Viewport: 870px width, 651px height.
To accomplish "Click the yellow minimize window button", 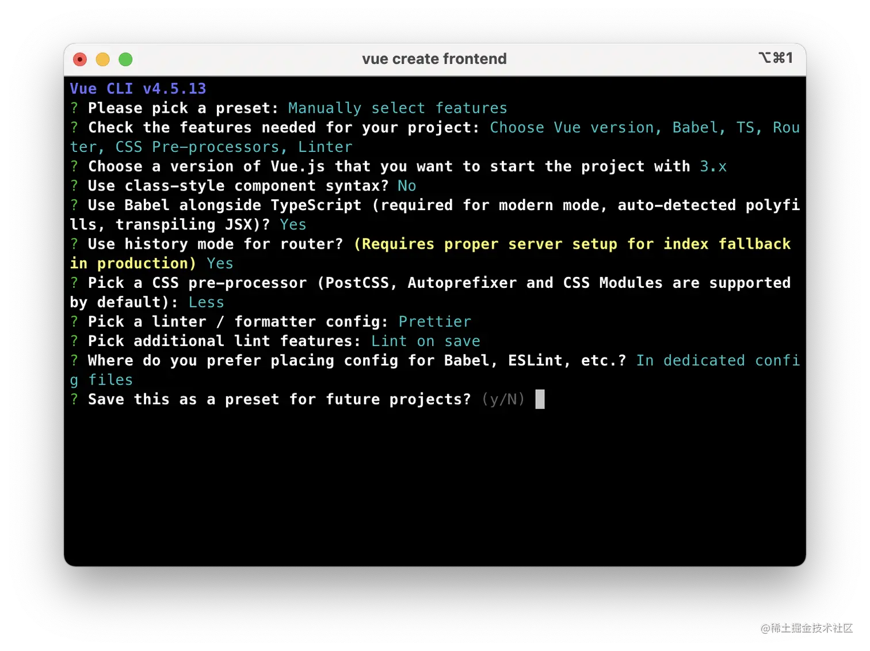I will click(x=102, y=59).
